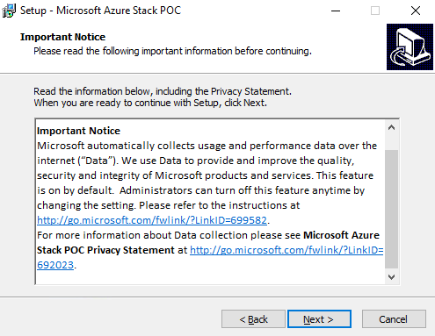Click the 'Setup - Microsoft Azure Stack POC' title
The height and width of the screenshot is (336, 435).
coord(100,11)
